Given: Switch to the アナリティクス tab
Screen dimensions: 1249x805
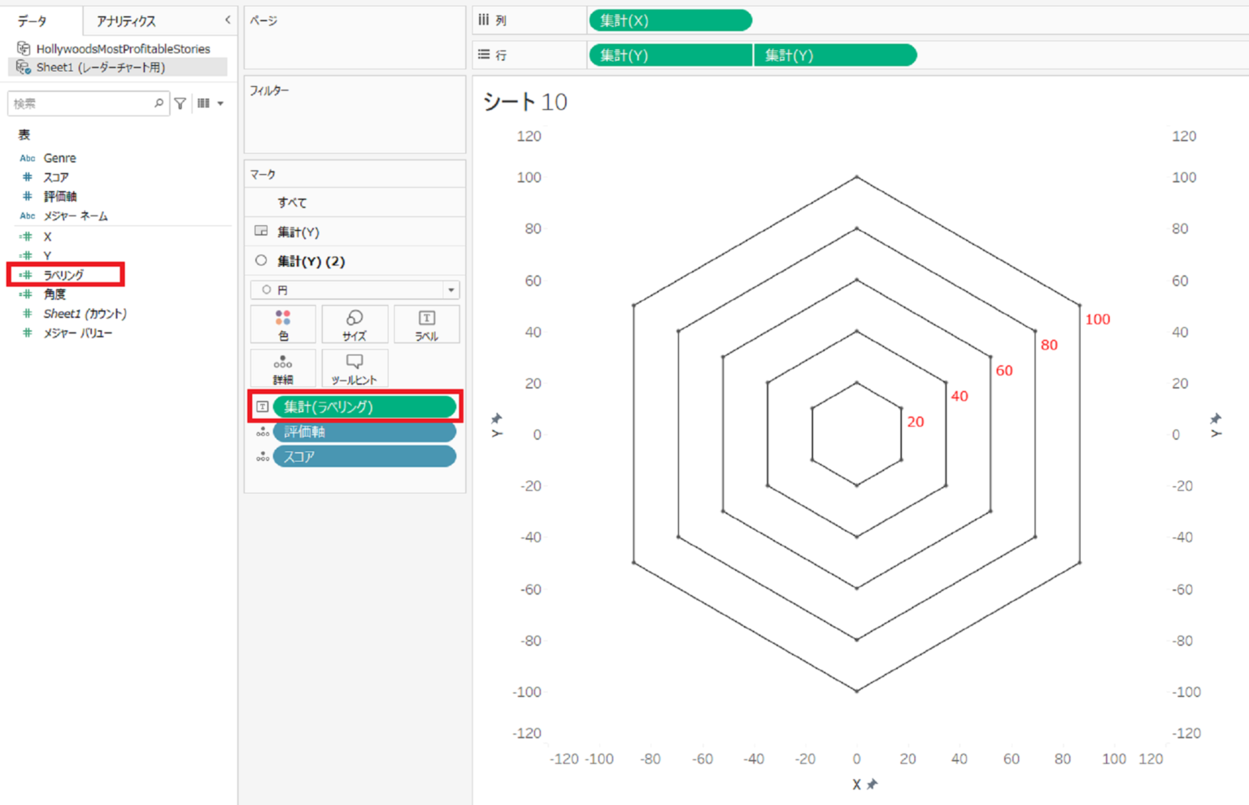Looking at the screenshot, I should click(x=126, y=21).
